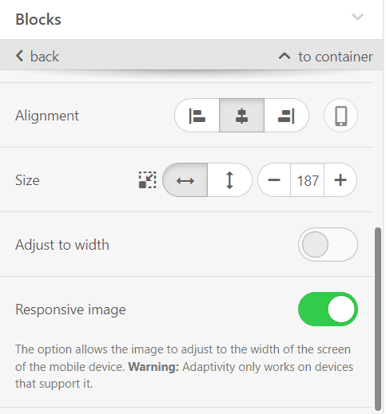Click the size value field 187
386x414 pixels.
(308, 180)
